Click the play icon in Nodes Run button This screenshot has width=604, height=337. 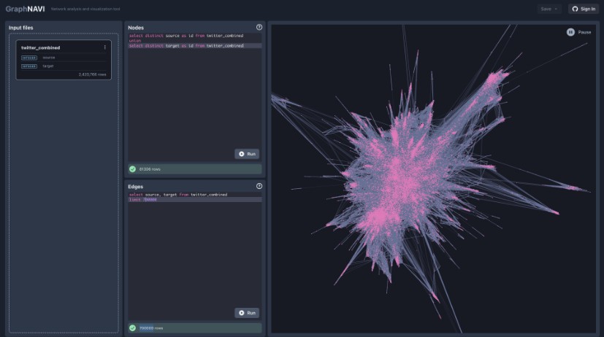[242, 154]
